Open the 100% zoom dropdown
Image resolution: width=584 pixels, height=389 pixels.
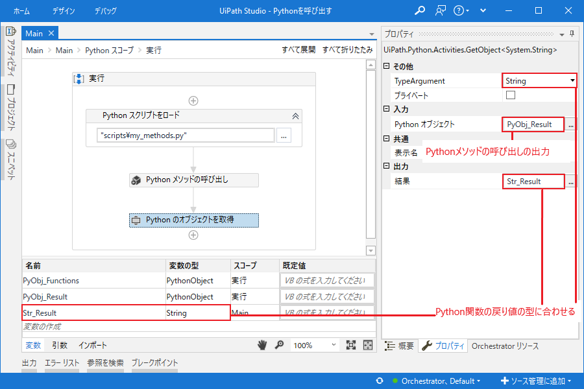[x=314, y=346]
